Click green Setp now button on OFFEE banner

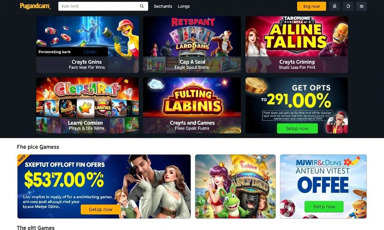324,207
